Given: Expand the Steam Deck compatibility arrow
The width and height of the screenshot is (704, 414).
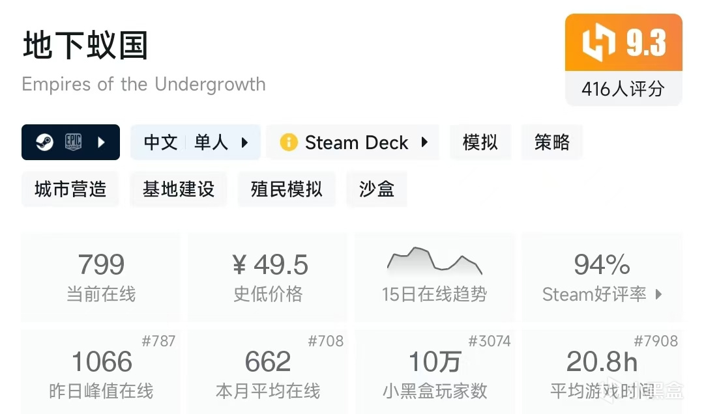Looking at the screenshot, I should tap(424, 143).
